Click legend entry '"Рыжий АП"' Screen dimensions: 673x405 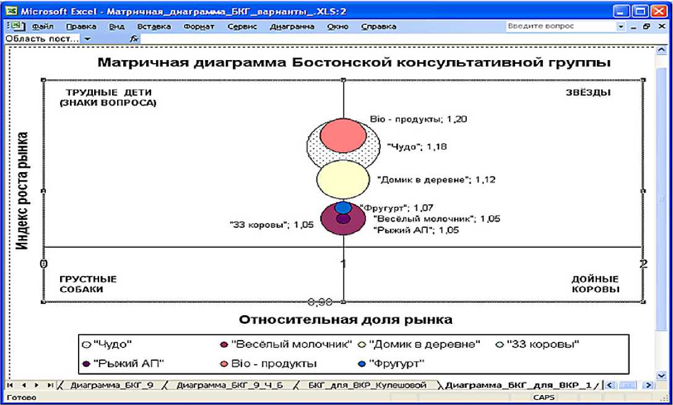coord(123,364)
